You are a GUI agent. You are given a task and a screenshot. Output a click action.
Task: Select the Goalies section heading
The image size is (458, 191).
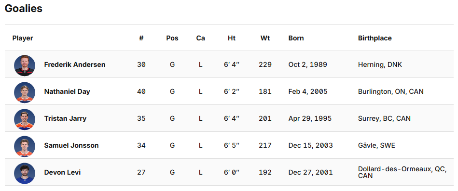pyautogui.click(x=24, y=9)
